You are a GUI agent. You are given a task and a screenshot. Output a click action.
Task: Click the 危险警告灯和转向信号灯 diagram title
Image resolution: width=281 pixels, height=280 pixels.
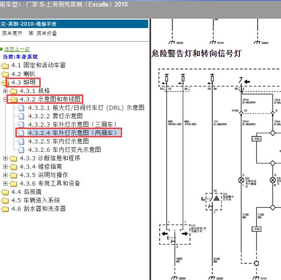(x=196, y=53)
